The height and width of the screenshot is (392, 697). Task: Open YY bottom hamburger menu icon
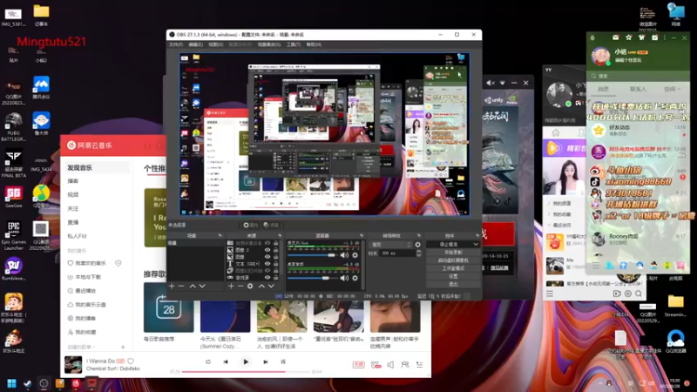(550, 294)
